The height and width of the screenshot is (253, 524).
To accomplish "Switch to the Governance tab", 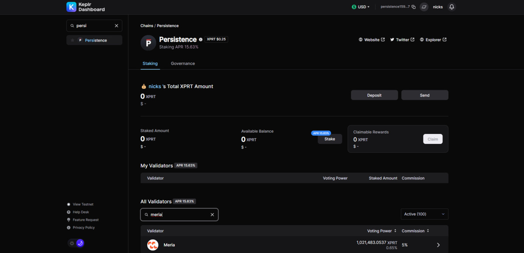I will pos(183,64).
